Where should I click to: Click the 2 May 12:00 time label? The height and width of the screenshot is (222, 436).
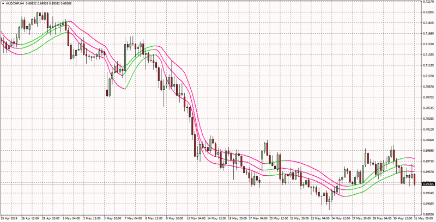click(x=93, y=219)
